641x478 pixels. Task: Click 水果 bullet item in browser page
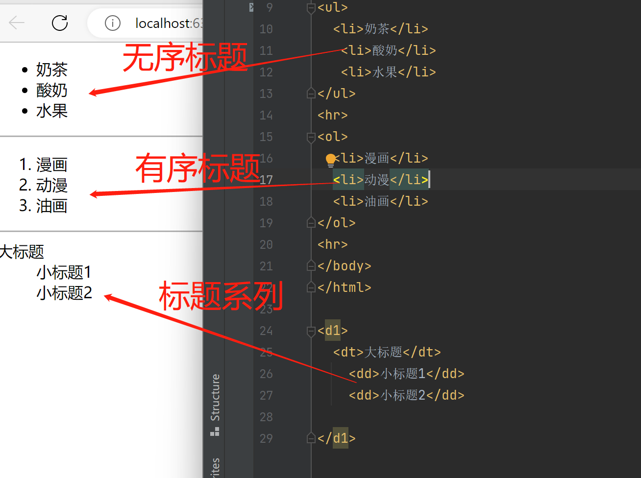tap(51, 111)
